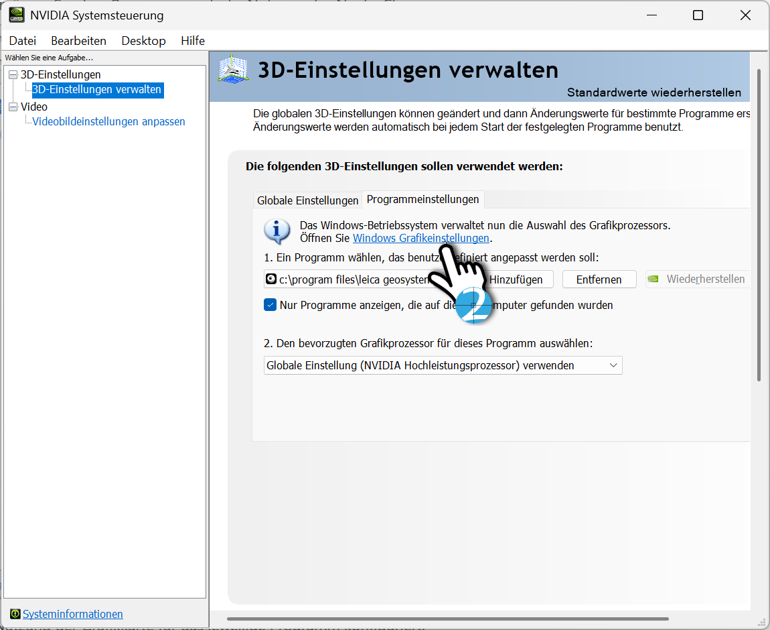Open the Windows Grafikeinstellungen link
This screenshot has width=770, height=630.
pos(421,238)
